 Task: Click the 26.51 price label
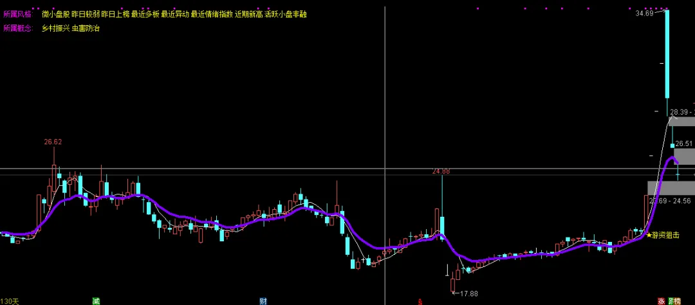pyautogui.click(x=685, y=143)
